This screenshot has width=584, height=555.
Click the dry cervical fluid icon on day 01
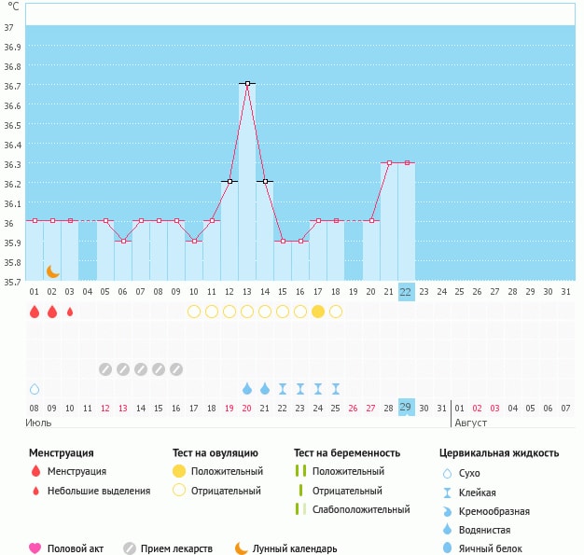tap(35, 388)
